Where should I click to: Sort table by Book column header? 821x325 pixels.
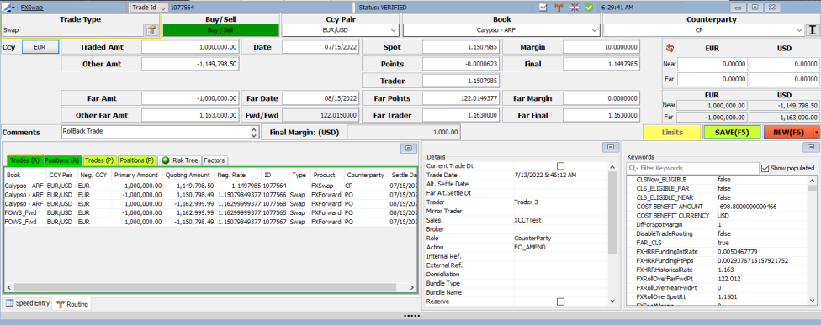(x=24, y=175)
